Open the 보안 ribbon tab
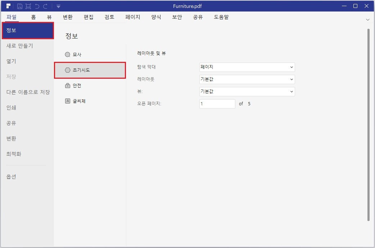Viewport: 375px width, 248px height. click(177, 17)
